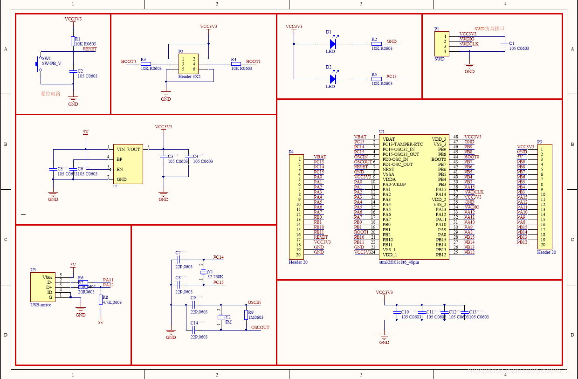Click the RESET net label beside R1
Screen dimensions: 578x379
[90, 49]
